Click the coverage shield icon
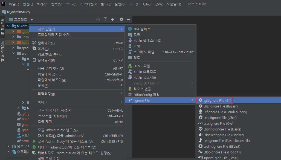Viewport: 281px width, 160px height. pyautogui.click(x=34, y=153)
